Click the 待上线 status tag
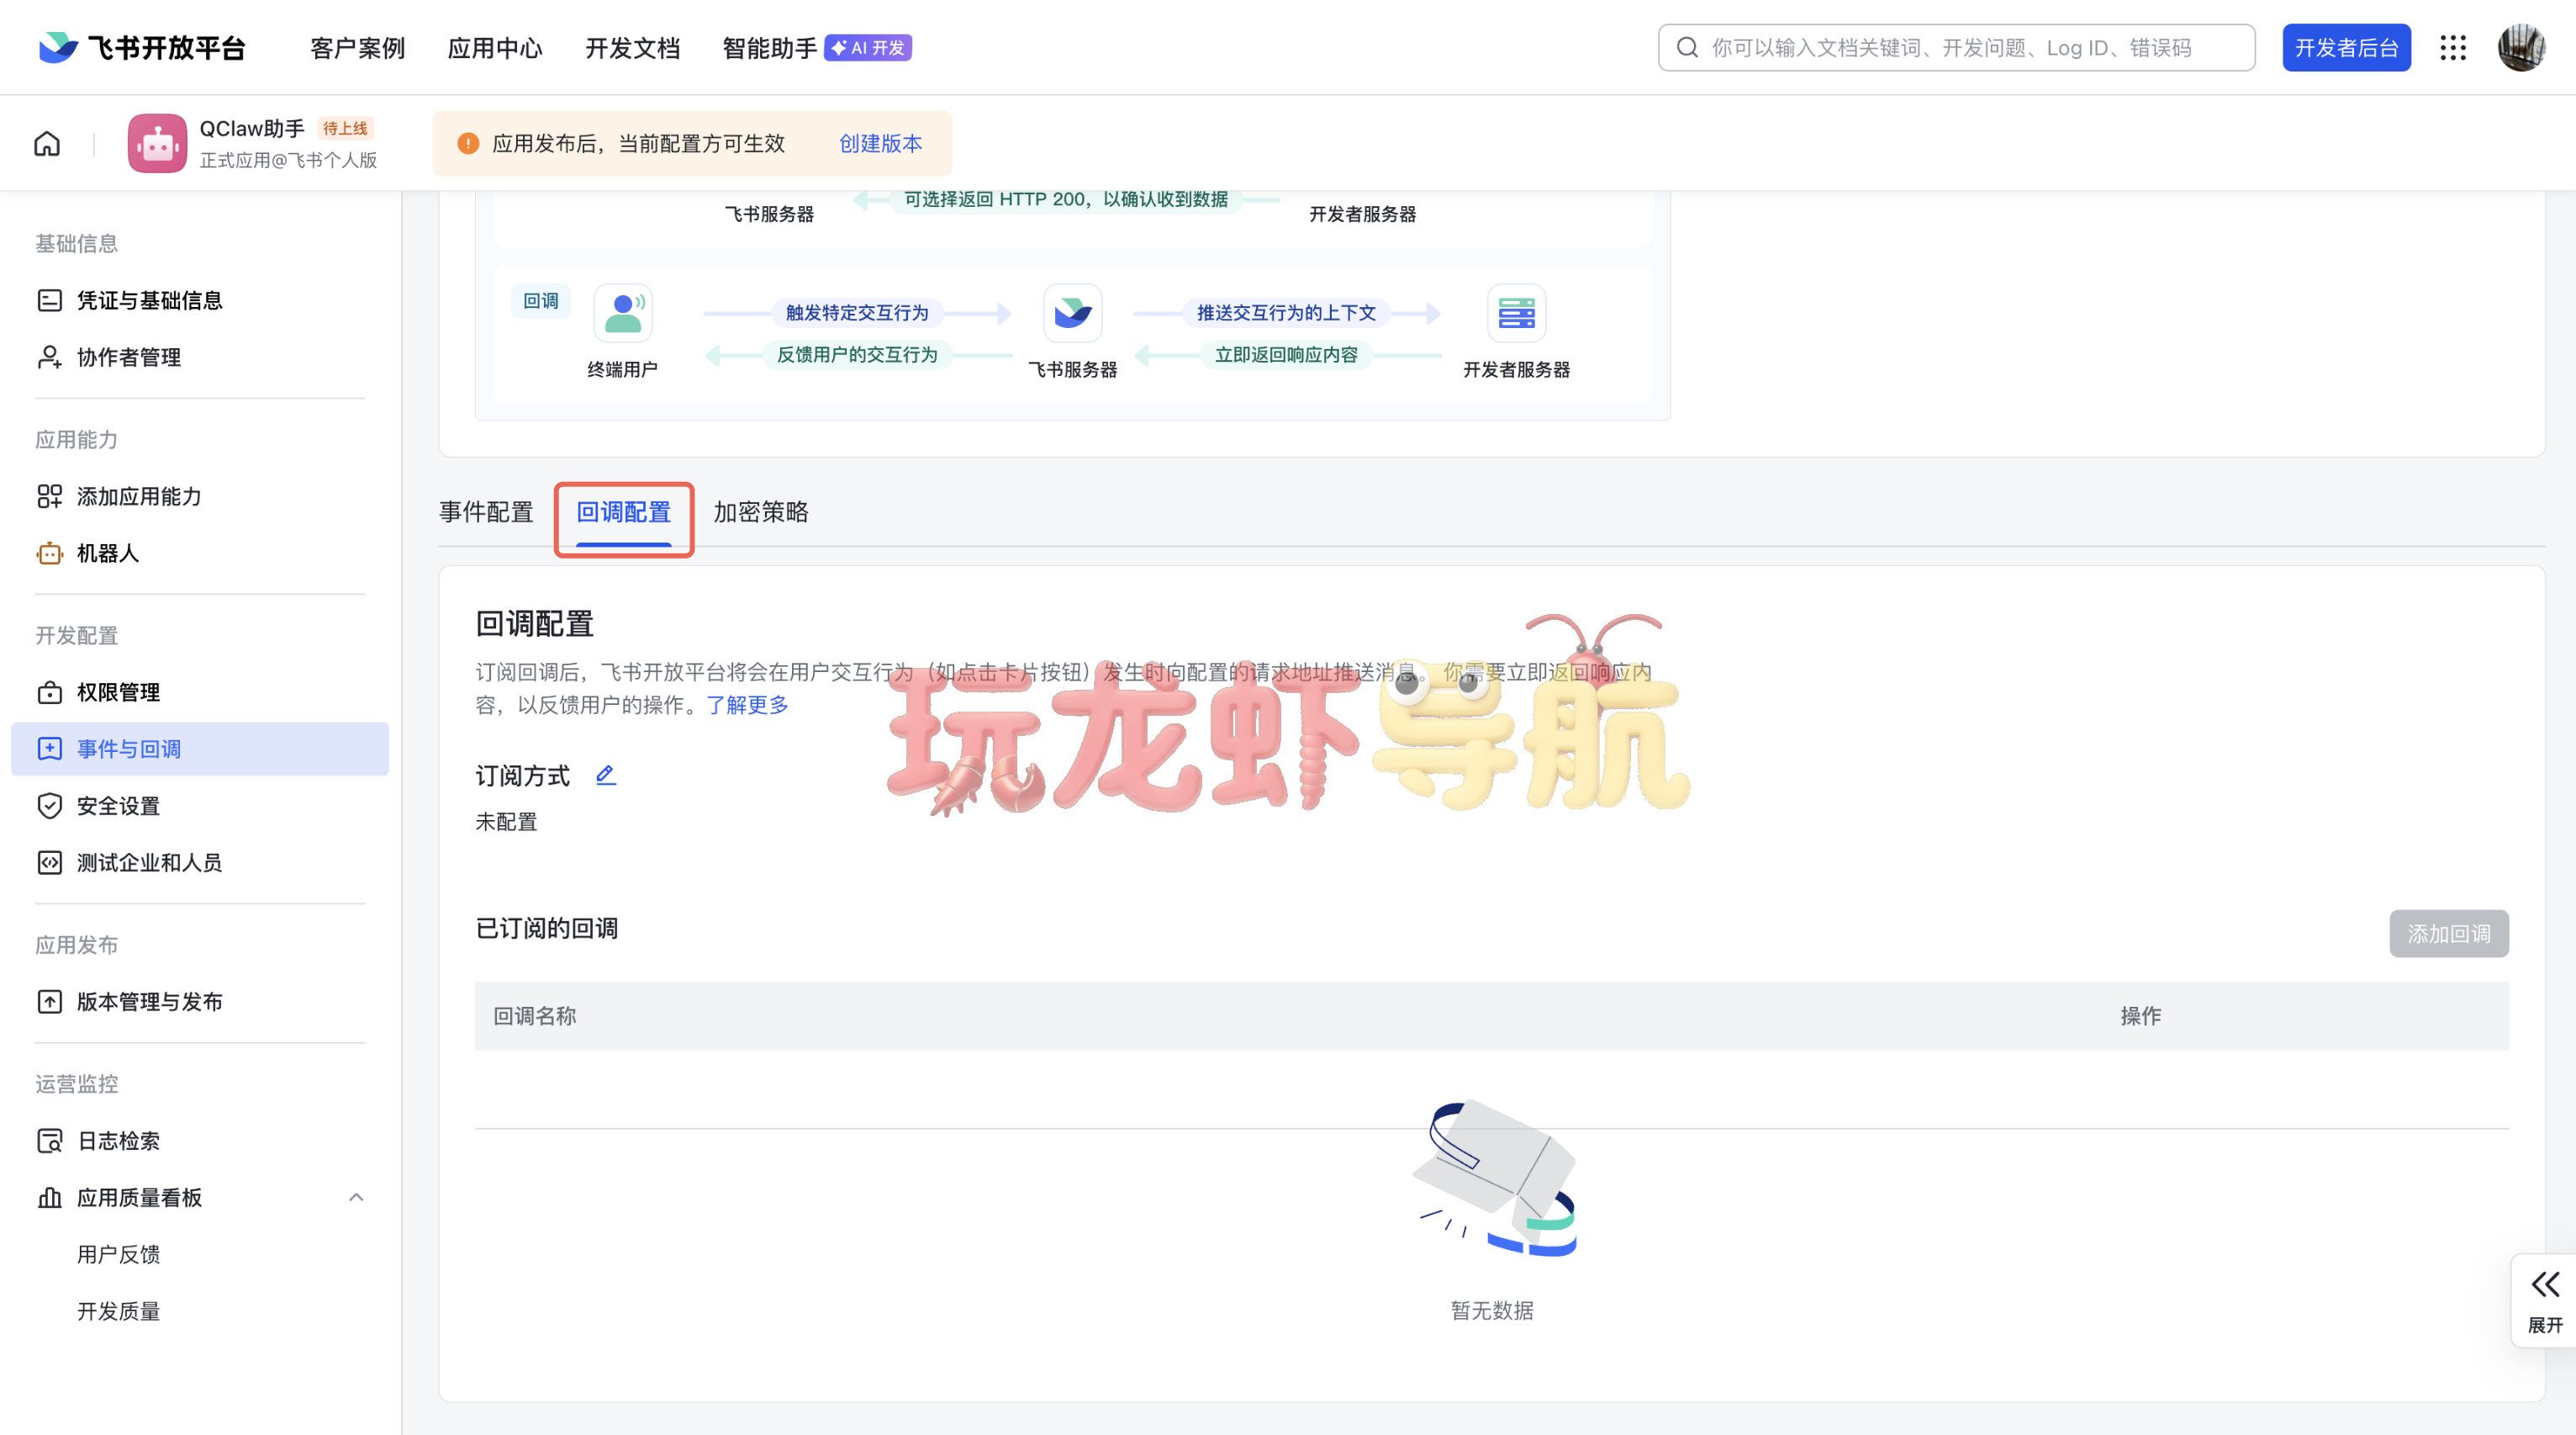Screen dimensions: 2576x1435 (x=345, y=128)
